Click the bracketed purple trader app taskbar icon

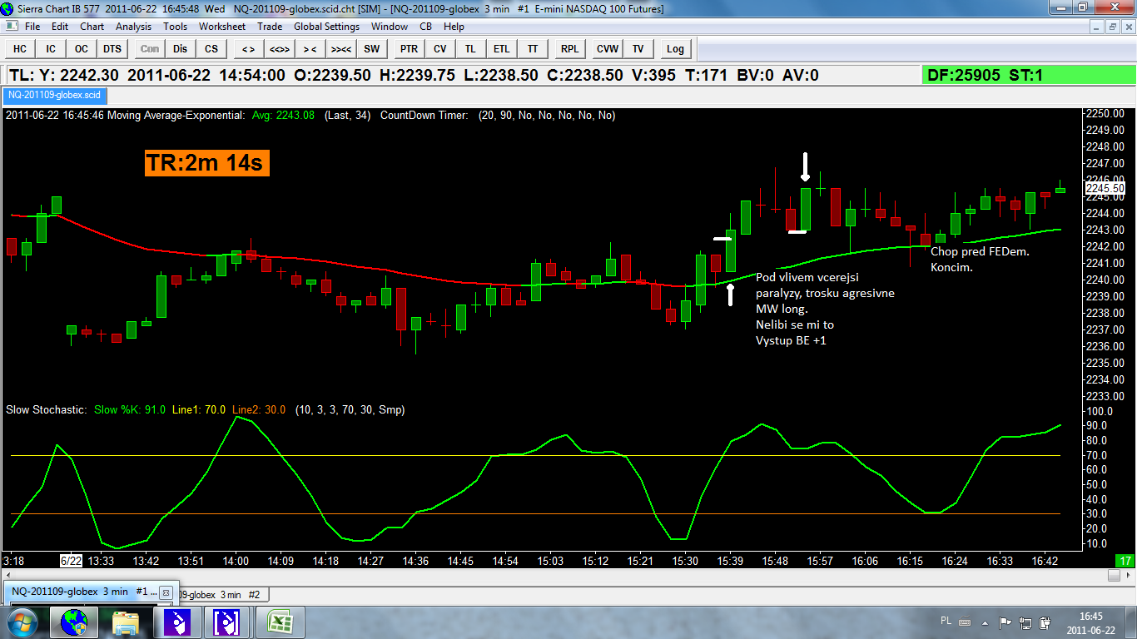pos(227,622)
